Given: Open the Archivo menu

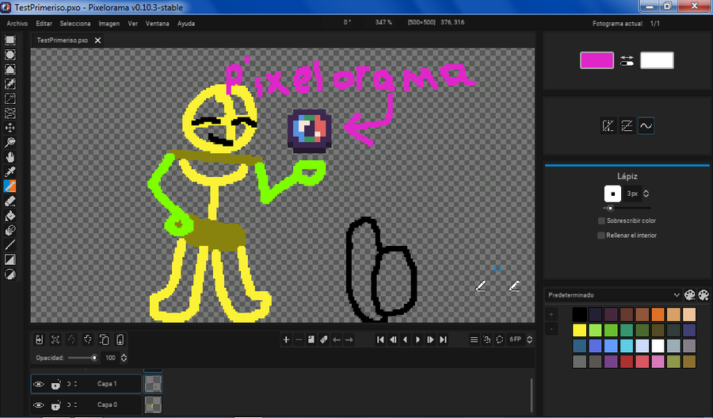Looking at the screenshot, I should (17, 23).
